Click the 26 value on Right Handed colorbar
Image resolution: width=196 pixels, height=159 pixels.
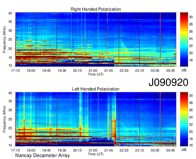191,31
